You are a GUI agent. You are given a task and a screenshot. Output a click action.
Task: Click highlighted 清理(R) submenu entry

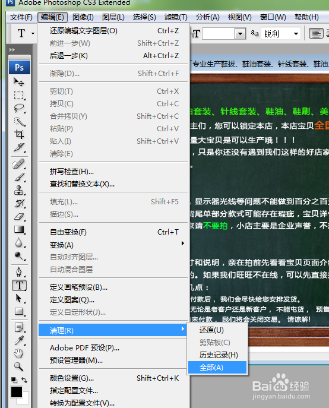[x=113, y=330]
